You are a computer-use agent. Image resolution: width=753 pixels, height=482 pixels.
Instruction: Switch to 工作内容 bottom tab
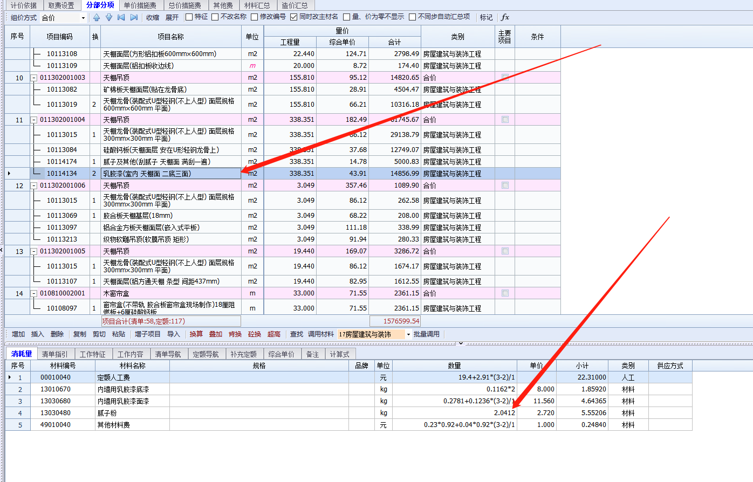tap(131, 354)
